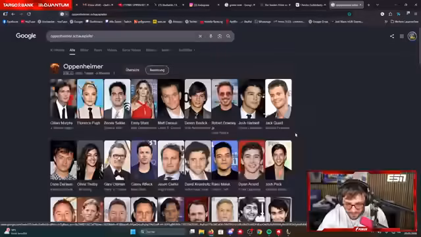This screenshot has height=237, width=421.
Task: Open image search with the camera lens icon
Action: (x=220, y=36)
